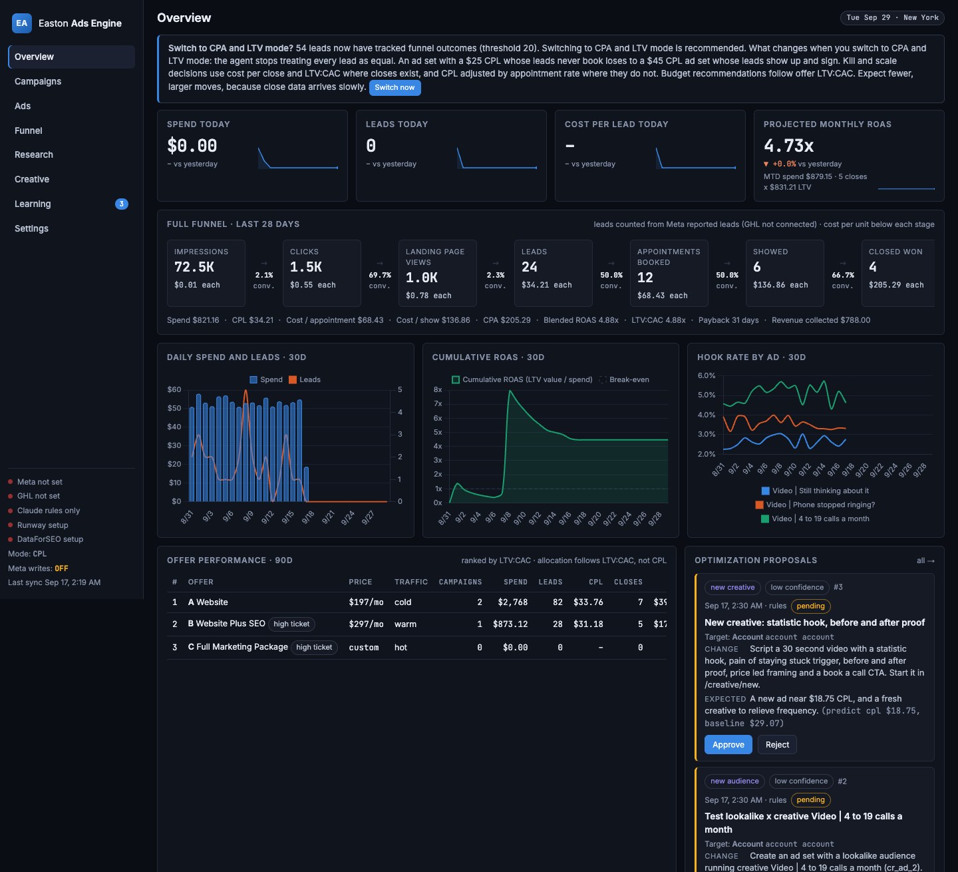Click 'C Full Marketing Package' offer
The width and height of the screenshot is (958, 872).
(416, 647)
